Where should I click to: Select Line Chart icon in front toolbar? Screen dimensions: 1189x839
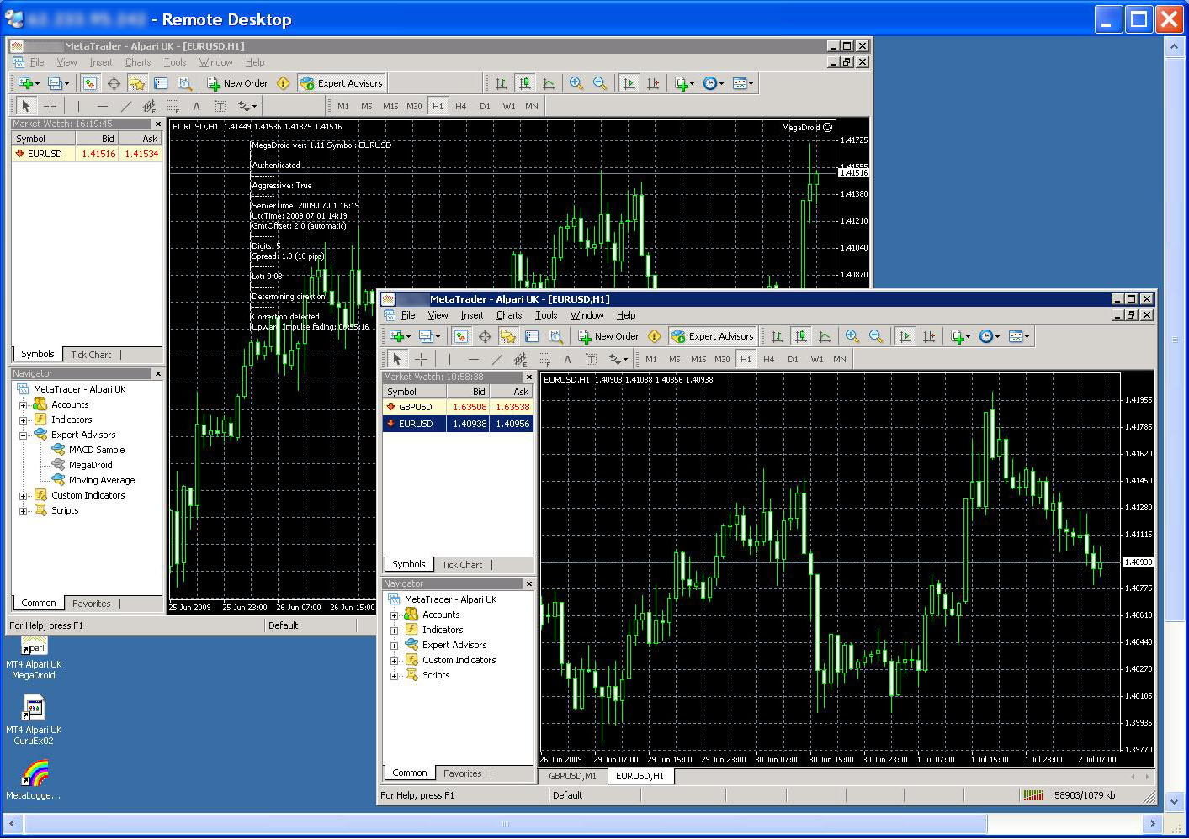[825, 336]
